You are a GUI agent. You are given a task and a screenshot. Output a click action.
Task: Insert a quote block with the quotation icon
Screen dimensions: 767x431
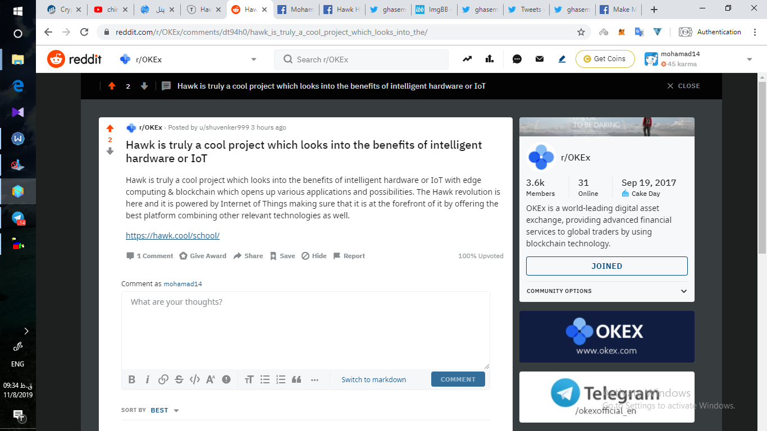296,379
